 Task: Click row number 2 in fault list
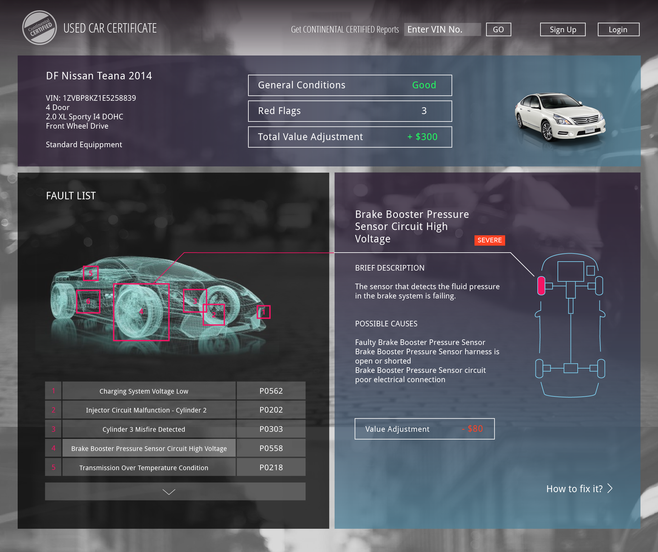click(53, 410)
